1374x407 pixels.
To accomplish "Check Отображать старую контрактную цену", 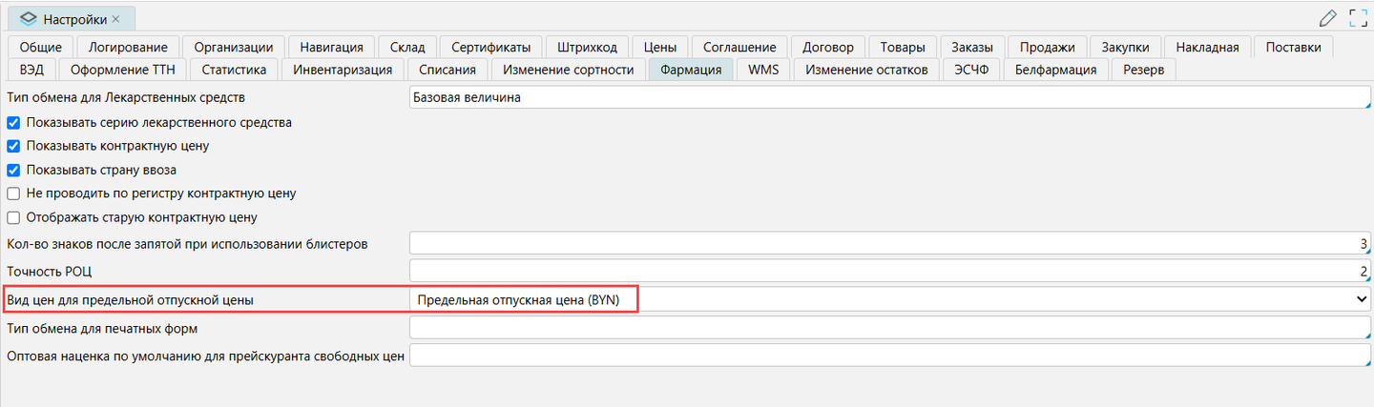I will click(x=13, y=217).
